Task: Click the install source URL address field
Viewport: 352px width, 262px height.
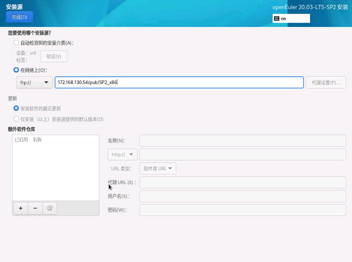Action: [x=179, y=83]
